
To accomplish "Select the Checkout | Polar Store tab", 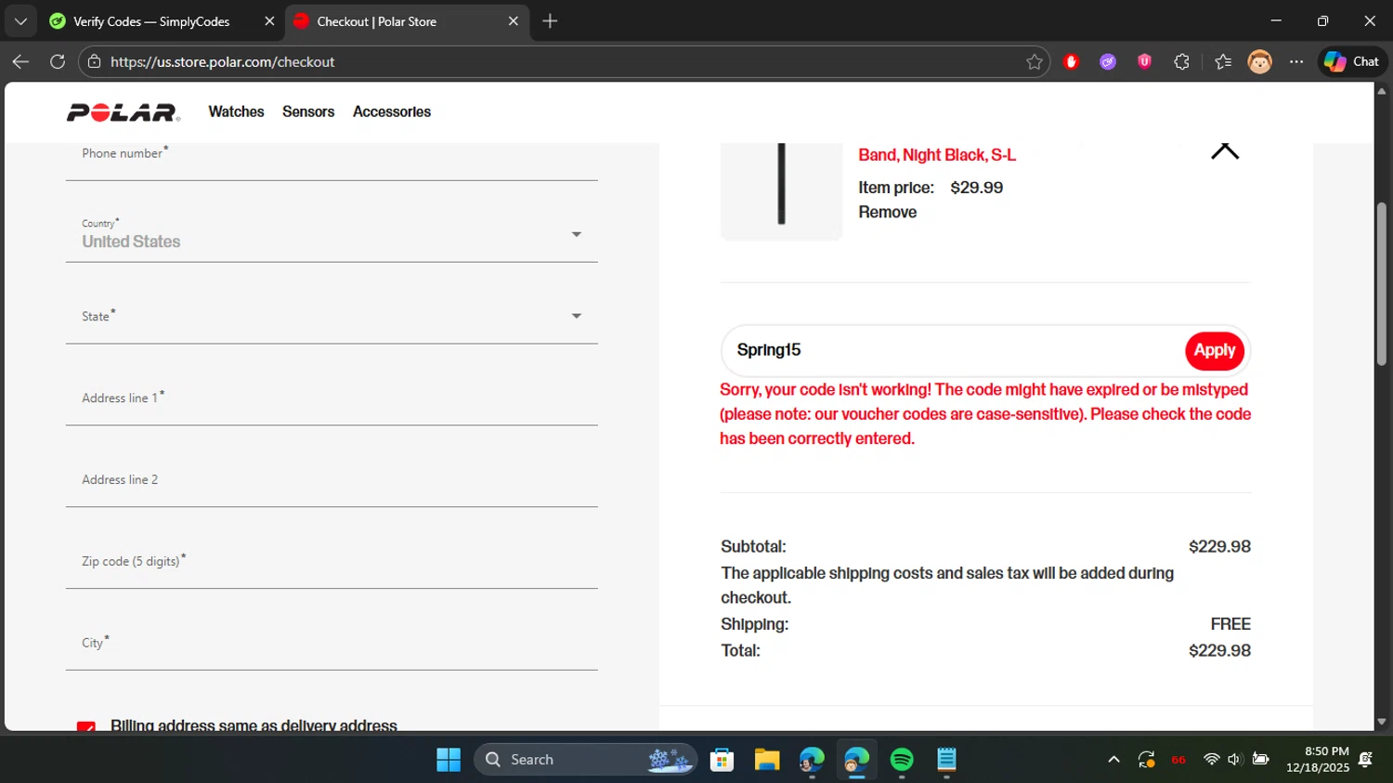I will pyautogui.click(x=407, y=20).
